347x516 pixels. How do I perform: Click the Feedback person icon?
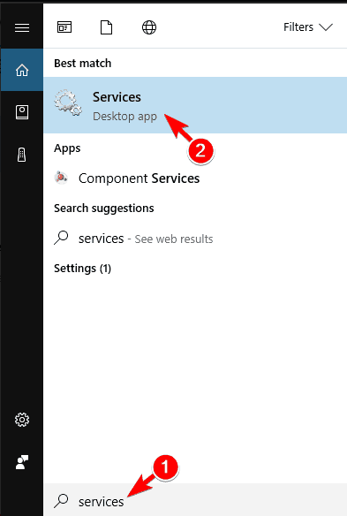tap(22, 462)
